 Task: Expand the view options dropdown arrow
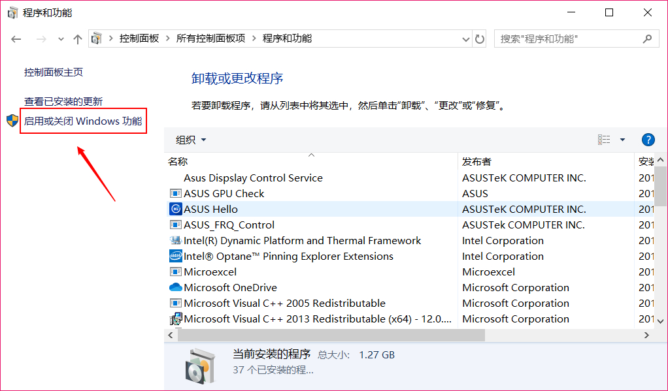622,140
